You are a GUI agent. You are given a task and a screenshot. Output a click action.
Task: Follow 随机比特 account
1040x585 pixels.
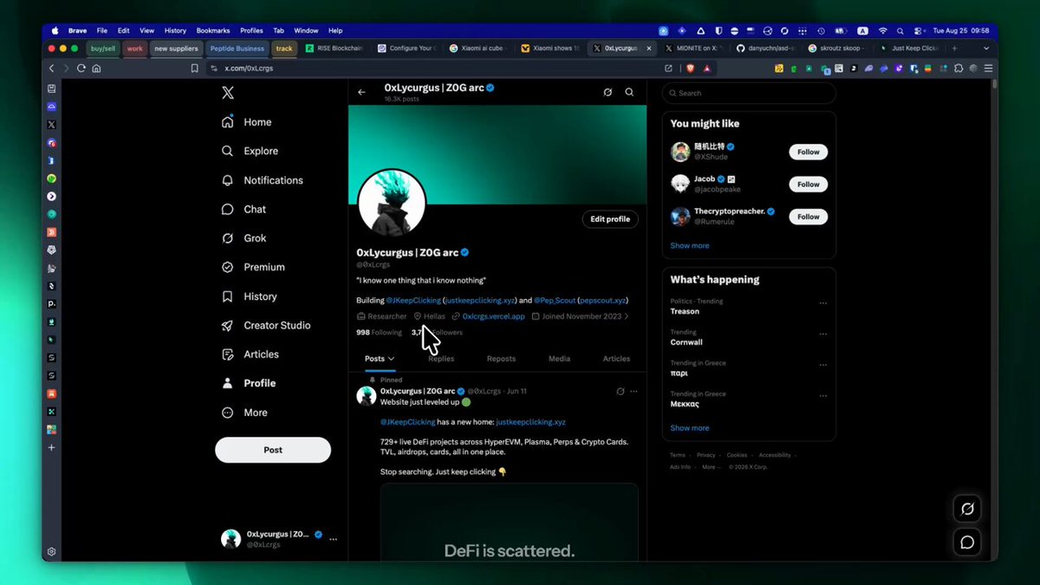click(809, 152)
